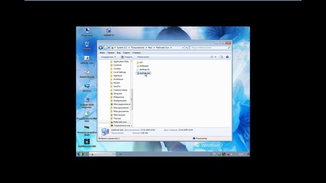Click the Новая папка toolbar button
326x183 pixels.
(143, 57)
